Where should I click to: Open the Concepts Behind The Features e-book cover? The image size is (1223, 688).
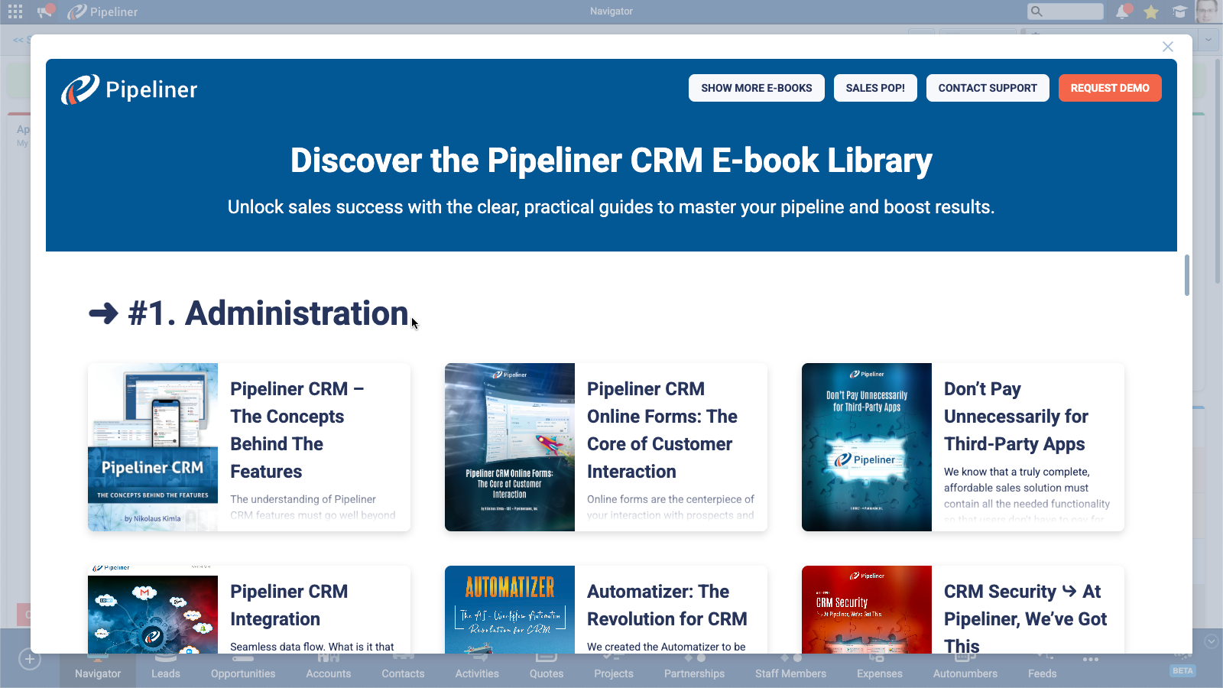point(153,447)
